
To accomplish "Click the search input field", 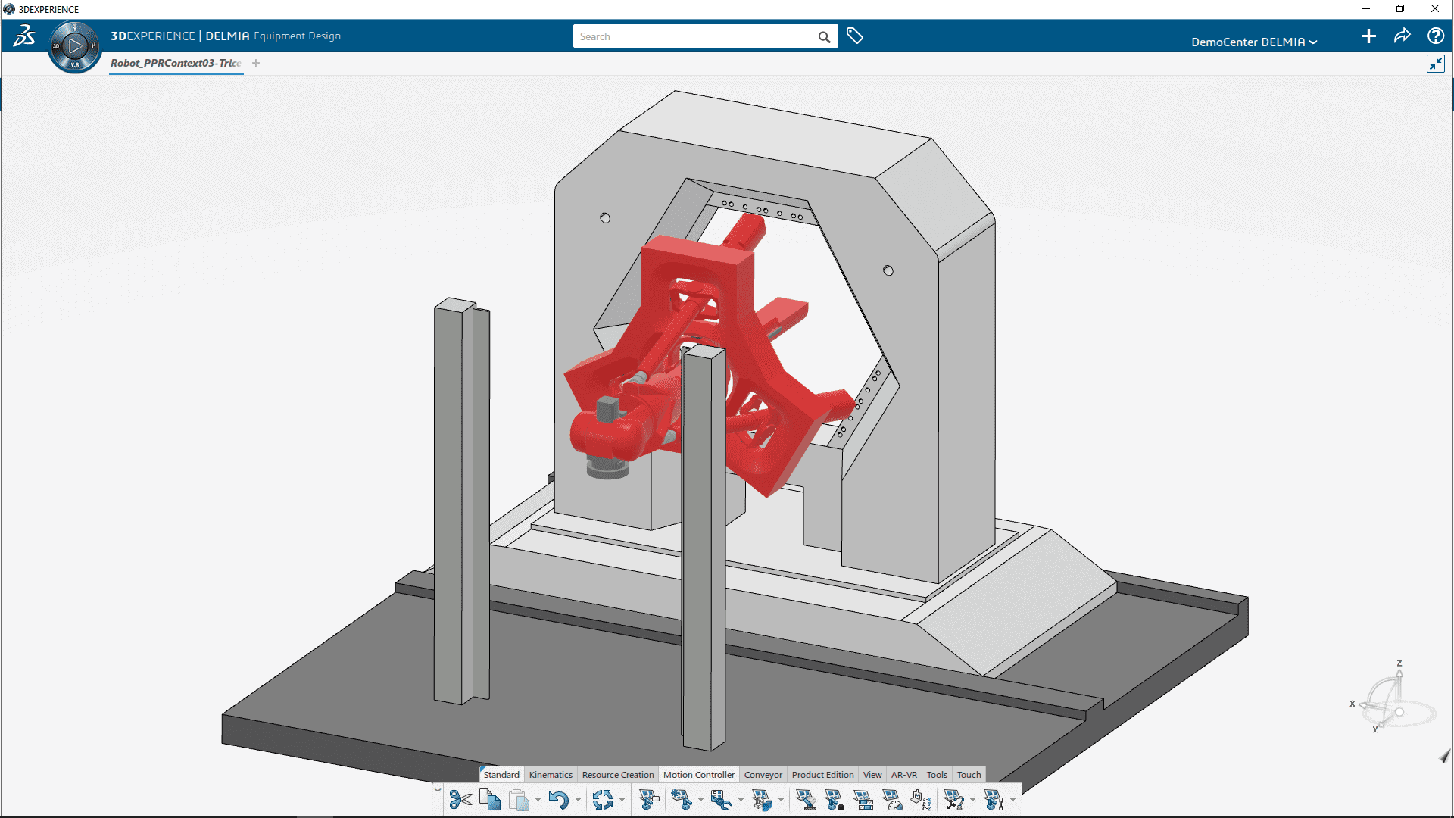I will coord(699,36).
